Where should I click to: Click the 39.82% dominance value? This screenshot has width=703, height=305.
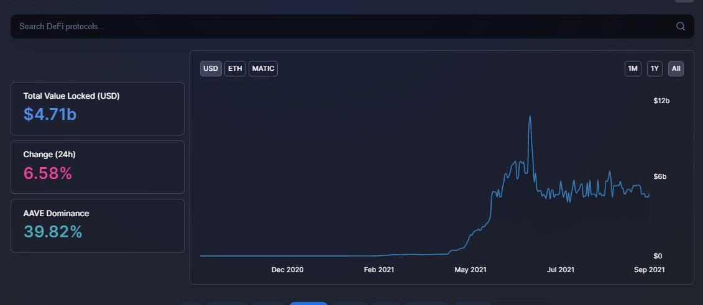pos(53,232)
